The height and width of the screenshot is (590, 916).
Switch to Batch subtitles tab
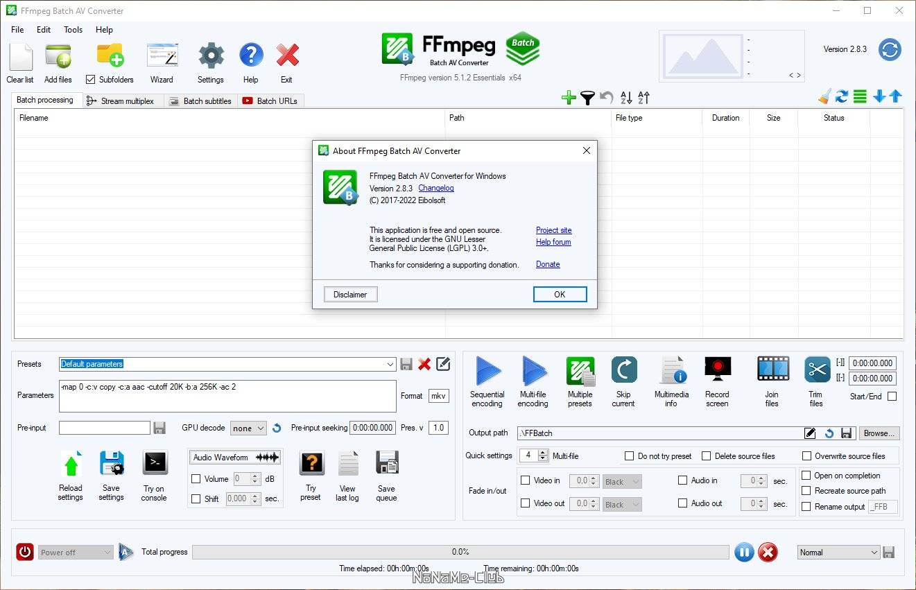point(201,101)
